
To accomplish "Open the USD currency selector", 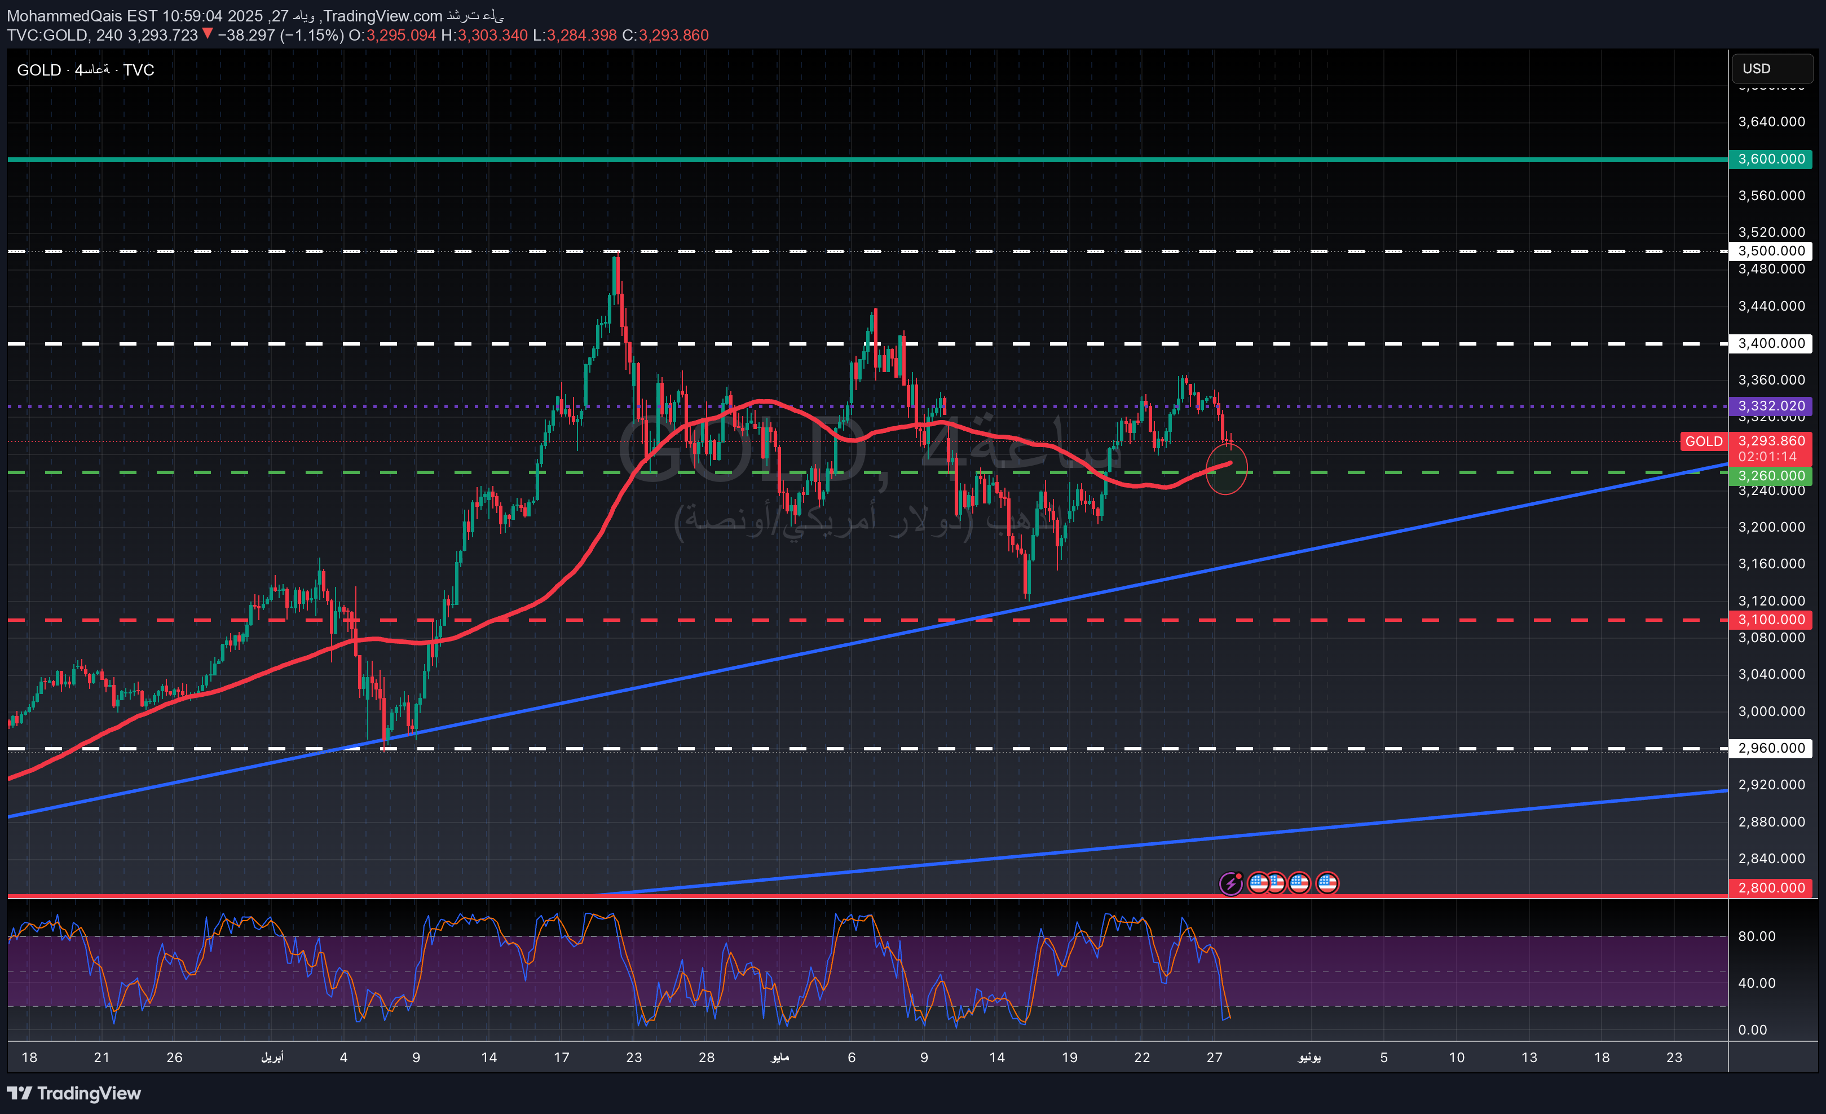I will (1772, 69).
